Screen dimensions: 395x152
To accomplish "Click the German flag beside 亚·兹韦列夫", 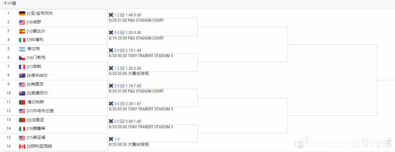I will [22, 13].
